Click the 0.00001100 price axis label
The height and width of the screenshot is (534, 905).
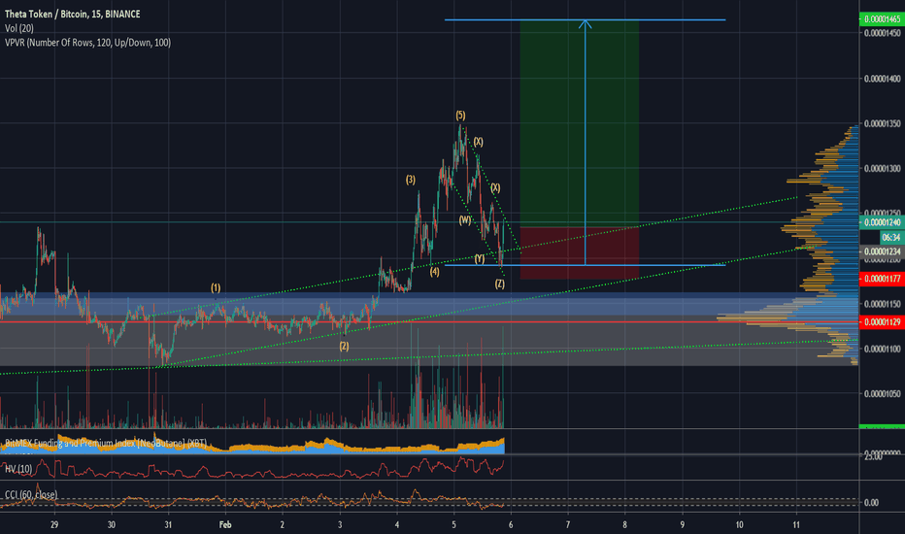pyautogui.click(x=882, y=349)
